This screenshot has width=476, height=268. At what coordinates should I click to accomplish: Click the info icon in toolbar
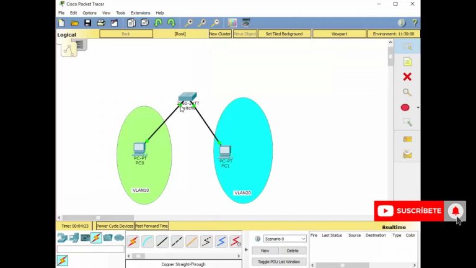[402, 23]
